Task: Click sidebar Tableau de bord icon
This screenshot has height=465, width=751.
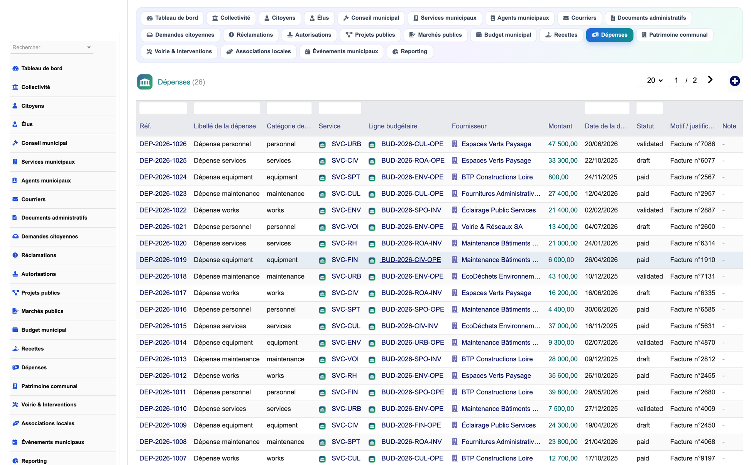Action: coord(15,68)
